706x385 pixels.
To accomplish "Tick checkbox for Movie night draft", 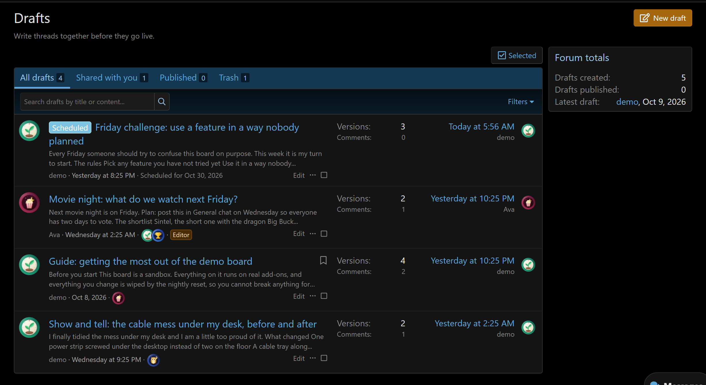I will 324,234.
